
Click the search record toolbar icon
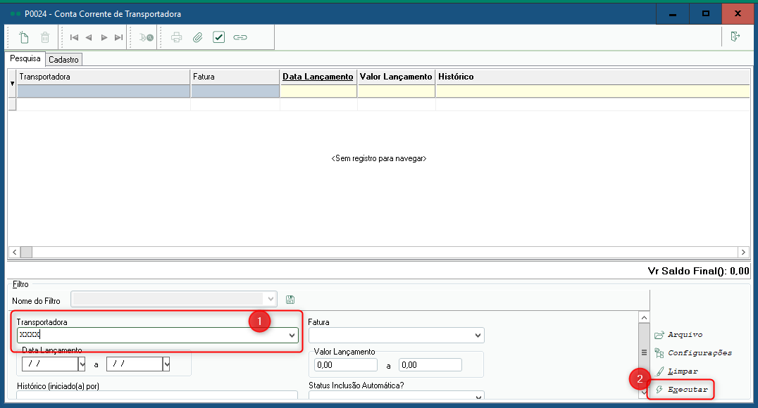click(146, 37)
